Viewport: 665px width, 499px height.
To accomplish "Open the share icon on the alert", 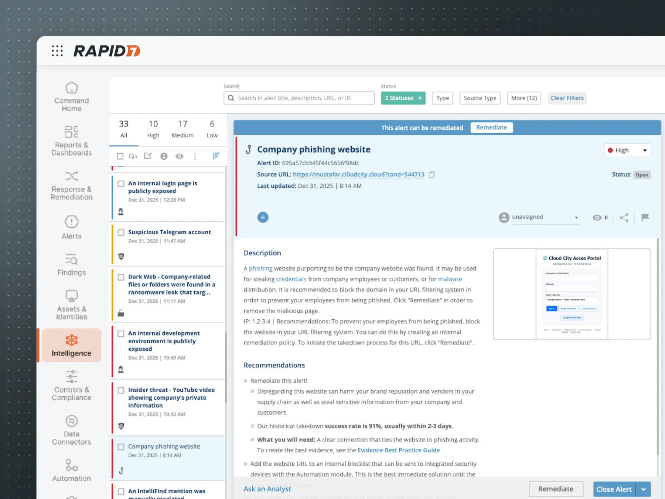I will point(624,217).
